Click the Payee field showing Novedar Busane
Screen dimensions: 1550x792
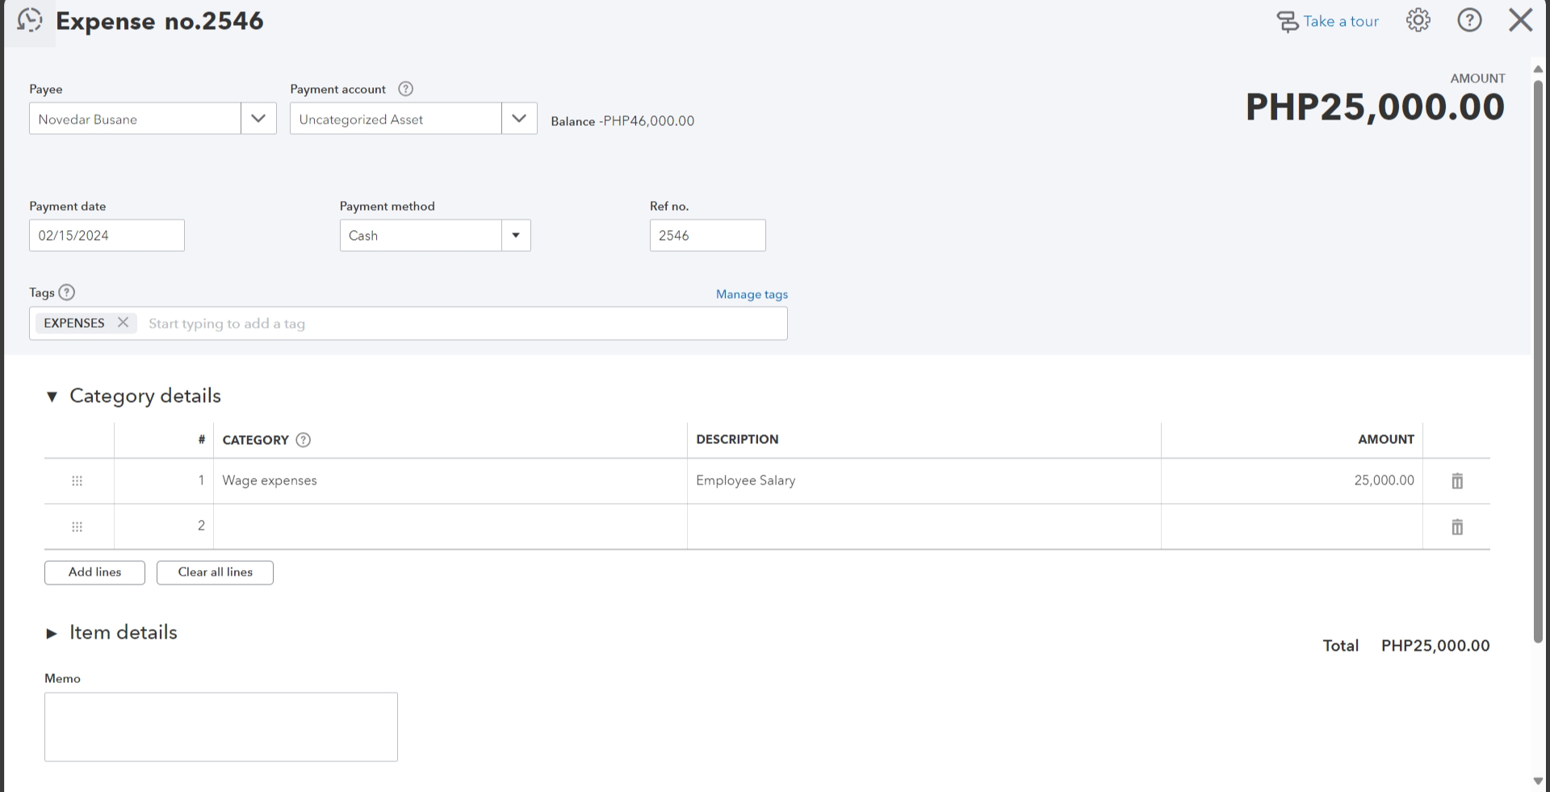coord(135,119)
